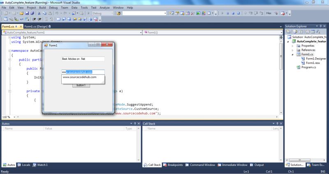This screenshot has height=174, width=329.
Task: Close the Form1.cs editor tab
Action: coord(21,27)
